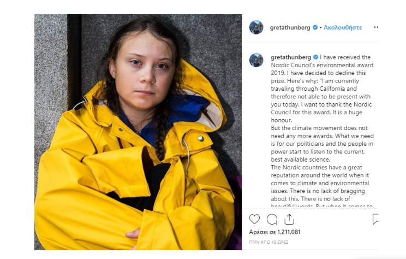Image resolution: width=406 pixels, height=259 pixels.
Task: Open more options three-dot menu
Action: pyautogui.click(x=376, y=27)
